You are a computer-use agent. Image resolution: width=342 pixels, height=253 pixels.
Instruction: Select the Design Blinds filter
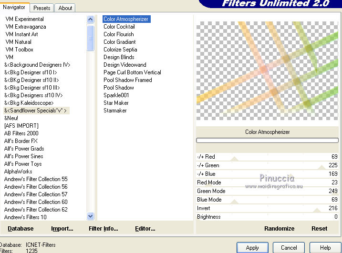pos(119,57)
